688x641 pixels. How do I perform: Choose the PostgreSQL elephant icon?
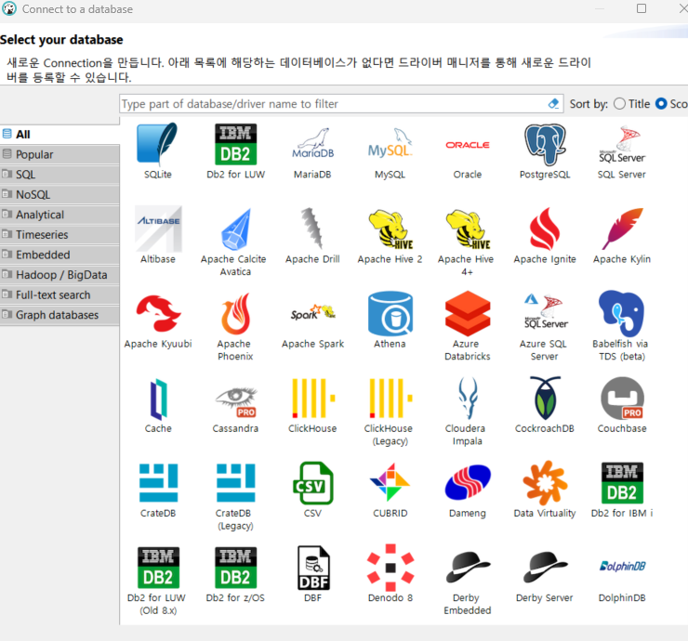(x=545, y=144)
